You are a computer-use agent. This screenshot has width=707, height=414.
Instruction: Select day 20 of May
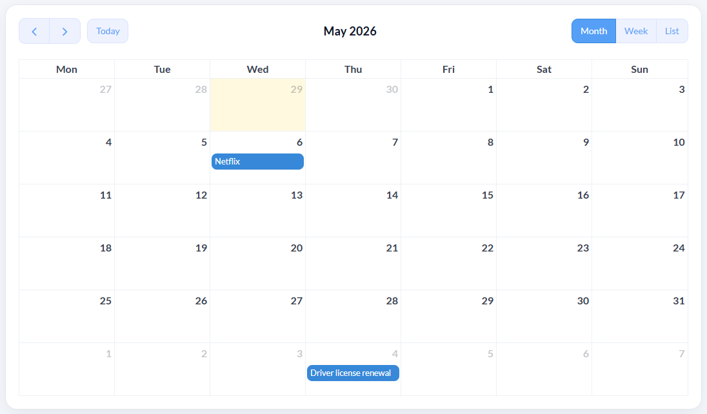click(257, 263)
